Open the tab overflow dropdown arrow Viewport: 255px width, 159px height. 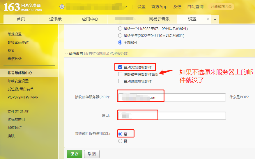[215, 19]
